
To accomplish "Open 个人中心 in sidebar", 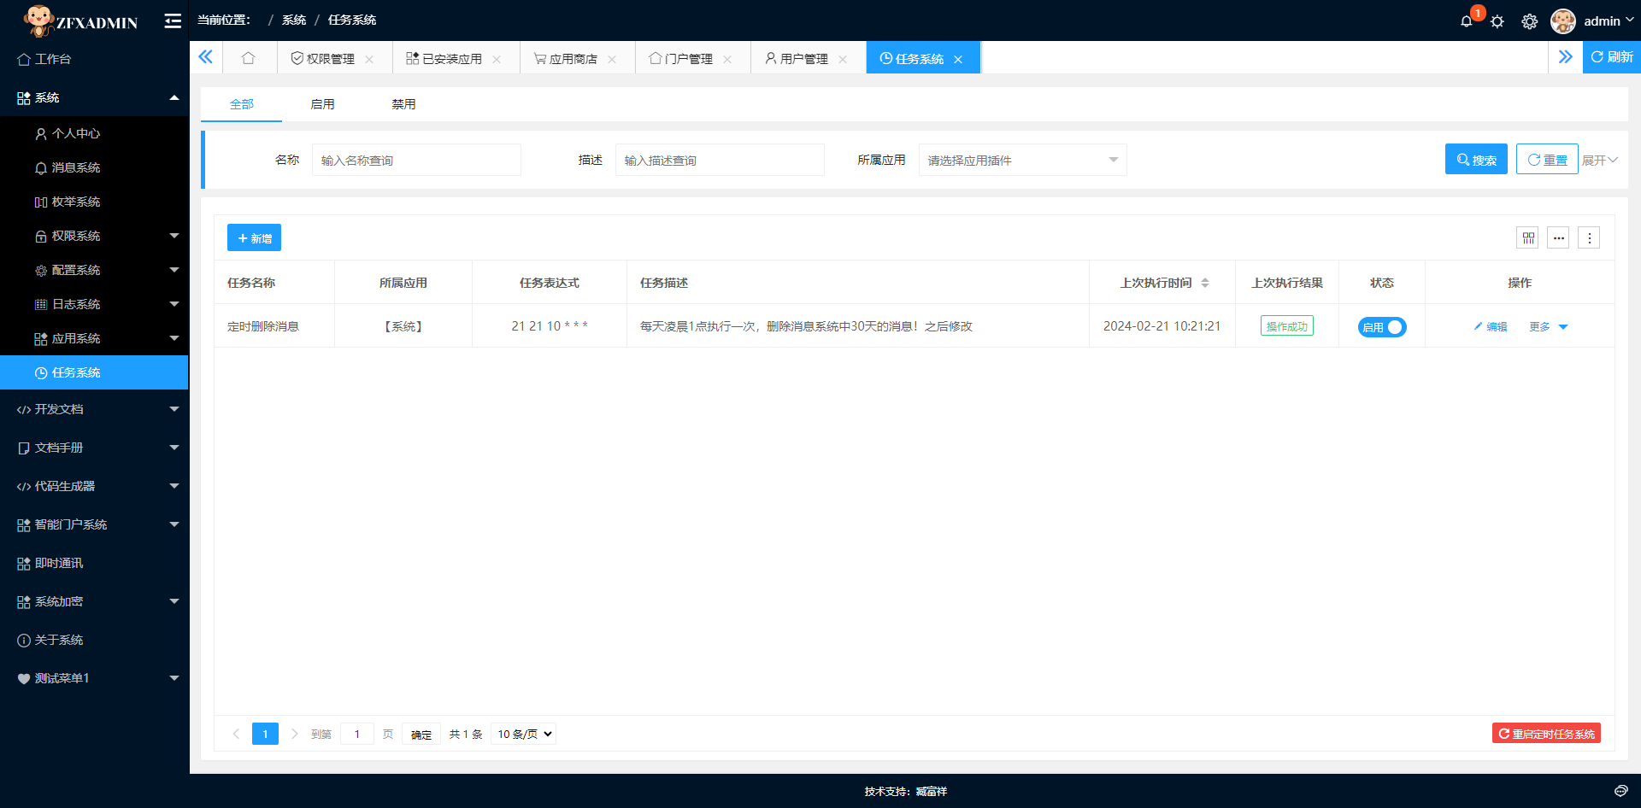I will pyautogui.click(x=94, y=133).
